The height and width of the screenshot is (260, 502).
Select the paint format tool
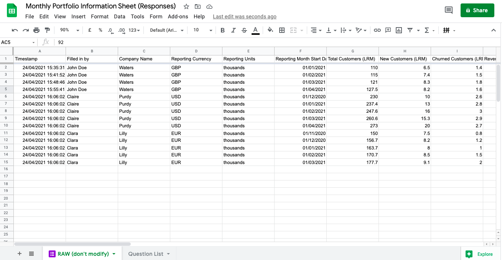47,30
